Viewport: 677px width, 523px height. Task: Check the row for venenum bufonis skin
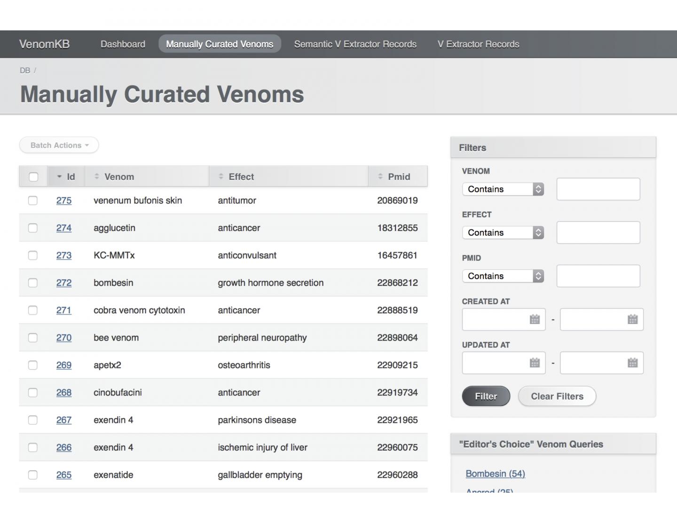33,200
